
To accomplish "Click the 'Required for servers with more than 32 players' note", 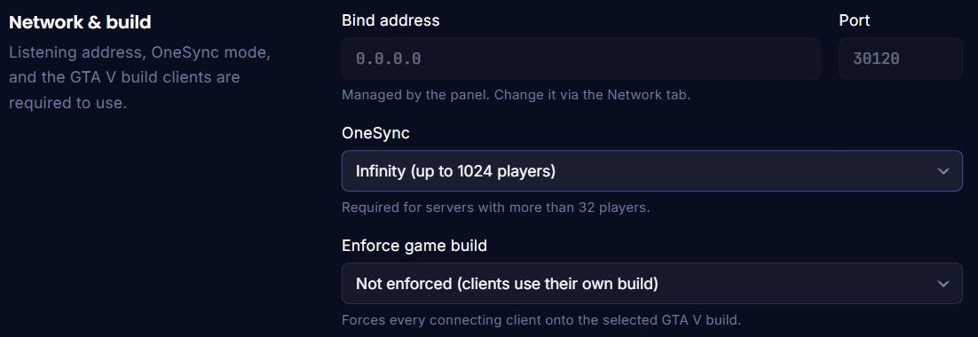I will click(496, 208).
